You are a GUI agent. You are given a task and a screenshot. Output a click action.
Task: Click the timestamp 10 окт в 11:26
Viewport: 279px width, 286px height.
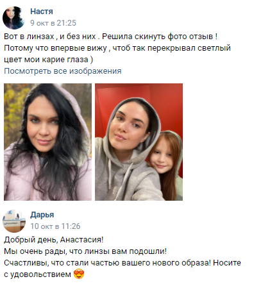pyautogui.click(x=55, y=226)
